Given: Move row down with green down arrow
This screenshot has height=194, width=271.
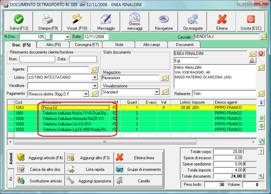Looking at the screenshot, I should [261, 126].
